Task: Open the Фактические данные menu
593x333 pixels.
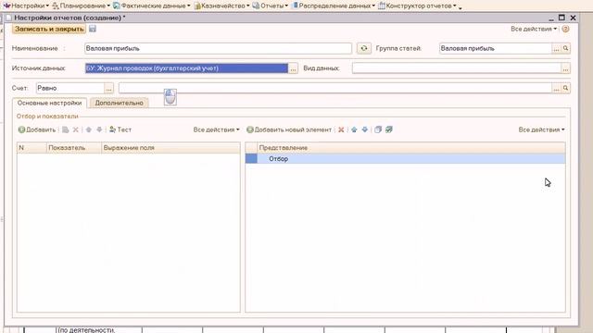Action: [x=152, y=6]
